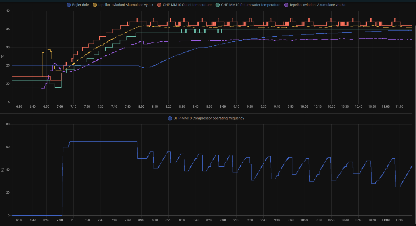Hide the tepelko_ovladani Akumulace vratka series
416x226 pixels.
(x=315, y=5)
